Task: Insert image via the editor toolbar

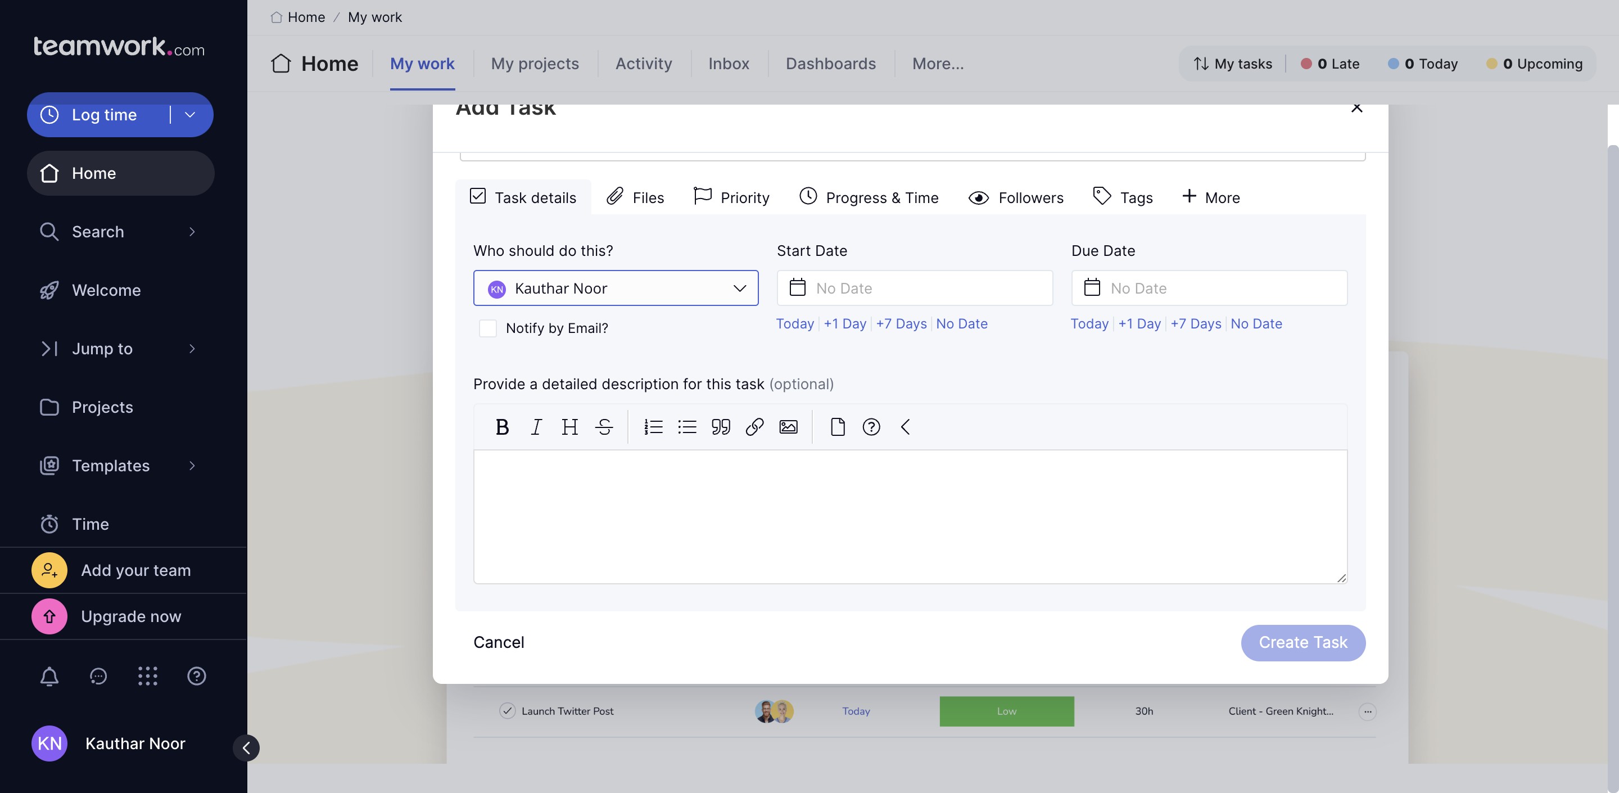Action: pyautogui.click(x=788, y=427)
